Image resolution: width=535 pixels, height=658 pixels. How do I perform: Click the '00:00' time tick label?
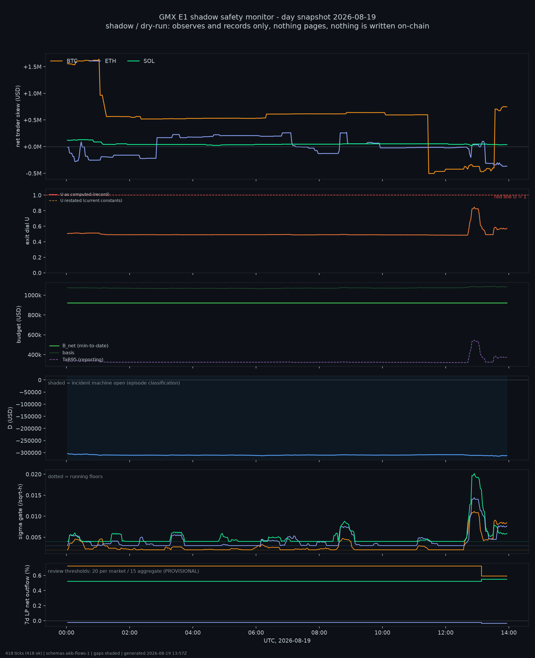click(x=66, y=633)
